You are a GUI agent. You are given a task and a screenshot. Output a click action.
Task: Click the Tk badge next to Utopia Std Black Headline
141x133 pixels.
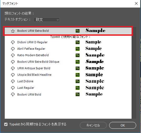[x=78, y=75]
